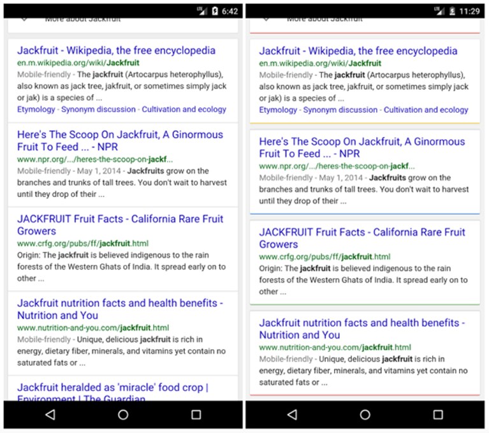The image size is (489, 433).
Task: Click the 'Synonym discussion' sitelink on the left phone
Action: (98, 110)
